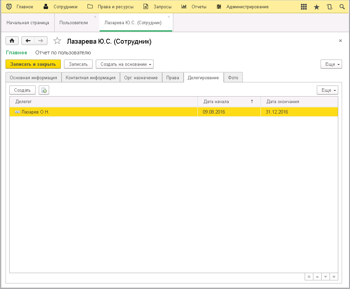Jump to the last row arrow
Screen dimensions: 350x289
(x=334, y=277)
